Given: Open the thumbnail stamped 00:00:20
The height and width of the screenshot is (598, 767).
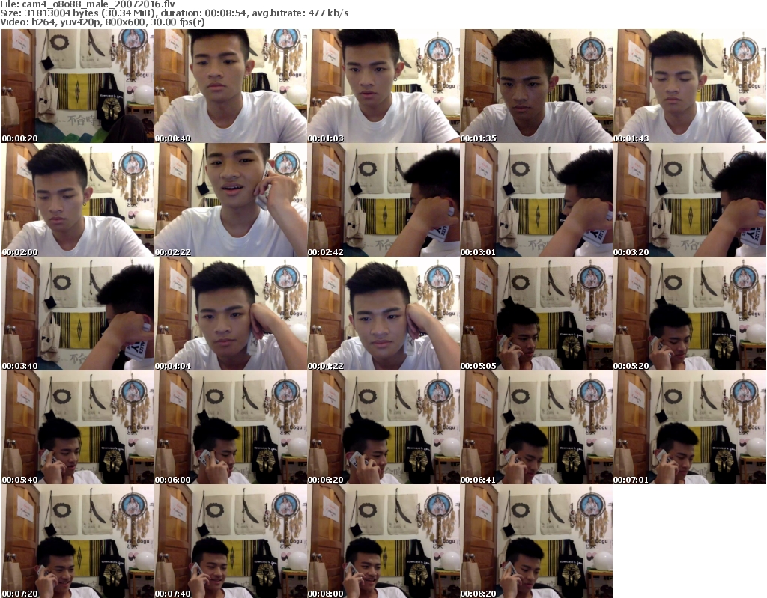Looking at the screenshot, I should point(78,86).
